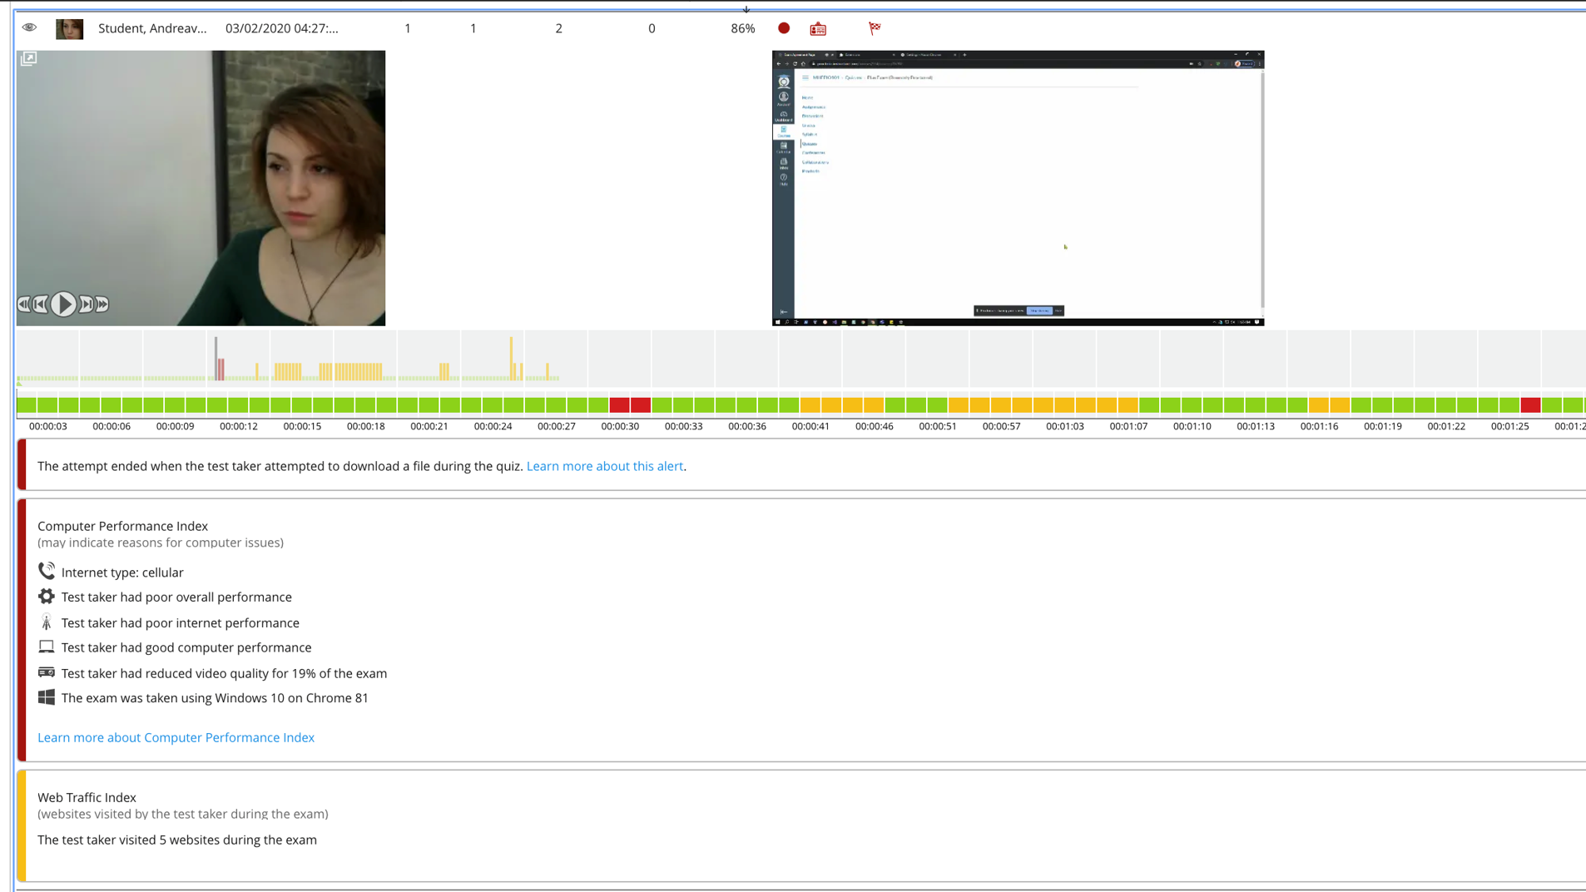Open the screen recording thumbnail

coord(1018,188)
